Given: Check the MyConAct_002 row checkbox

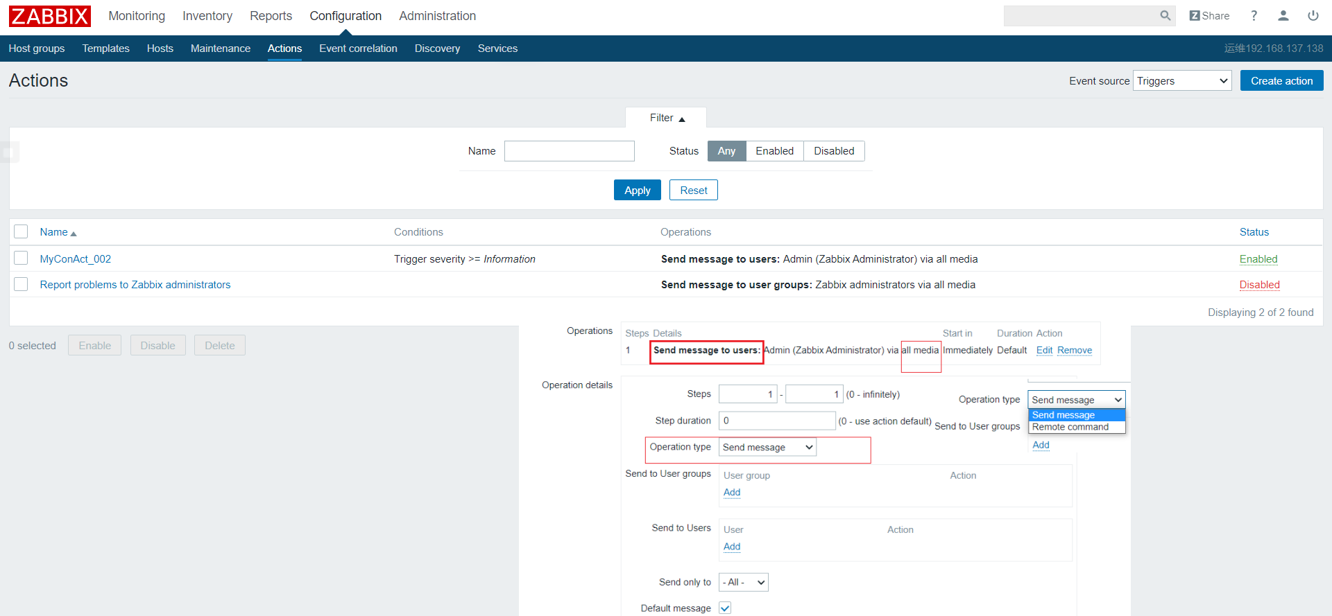Looking at the screenshot, I should point(21,258).
